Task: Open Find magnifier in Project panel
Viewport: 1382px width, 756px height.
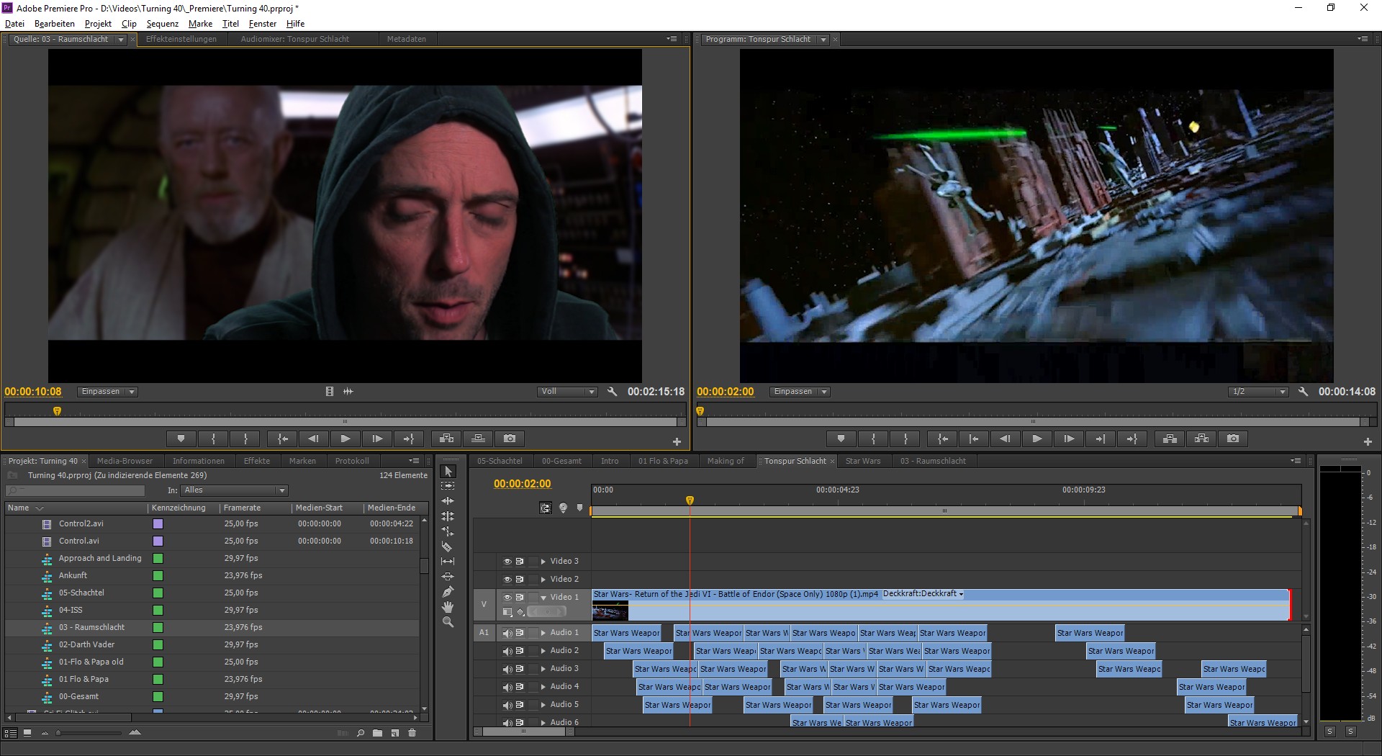Action: click(361, 733)
